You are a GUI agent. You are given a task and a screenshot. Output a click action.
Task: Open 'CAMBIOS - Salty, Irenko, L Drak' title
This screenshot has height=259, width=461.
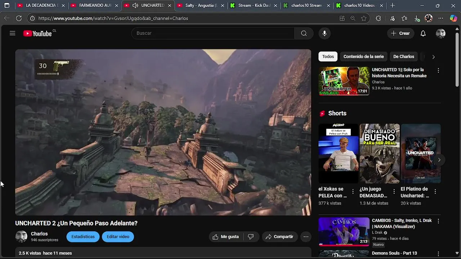pyautogui.click(x=402, y=223)
